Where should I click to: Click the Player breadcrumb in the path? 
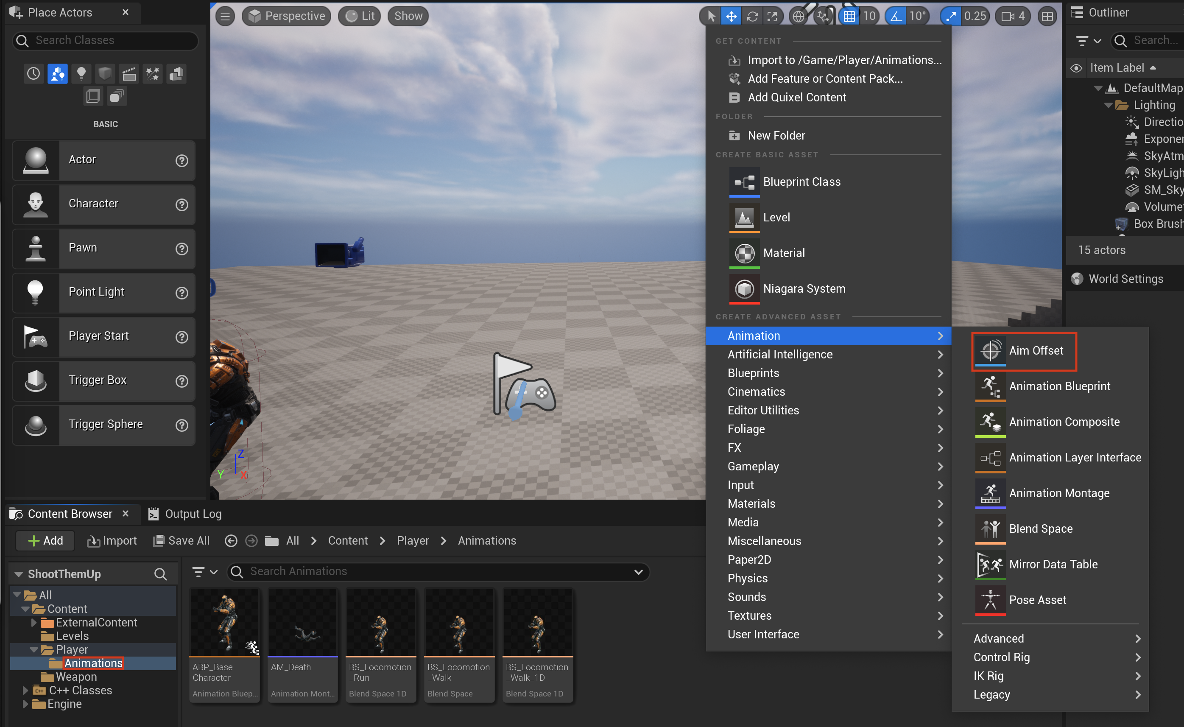click(413, 541)
